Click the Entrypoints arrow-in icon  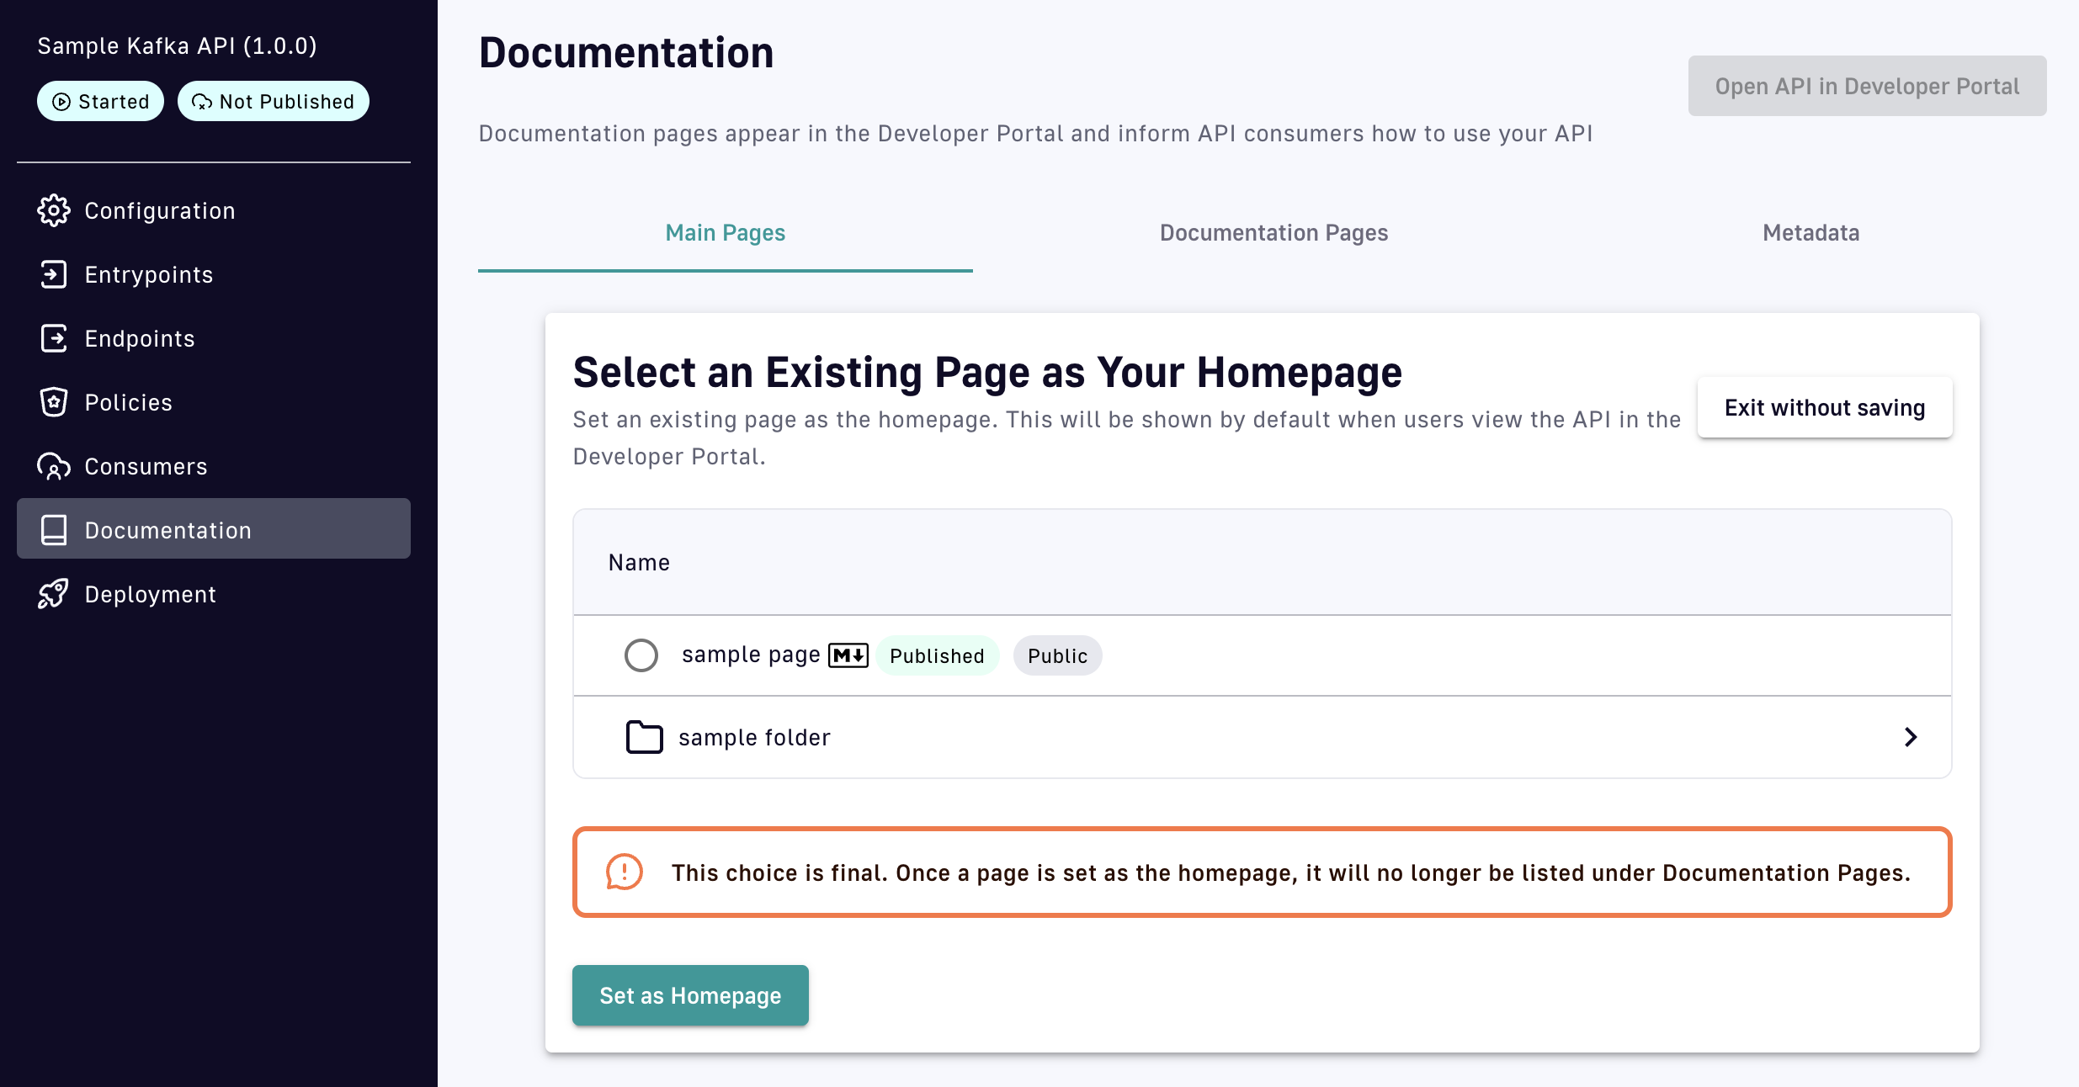[x=54, y=274]
